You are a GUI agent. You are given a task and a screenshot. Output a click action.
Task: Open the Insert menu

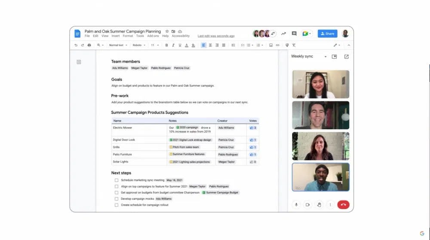(x=116, y=36)
